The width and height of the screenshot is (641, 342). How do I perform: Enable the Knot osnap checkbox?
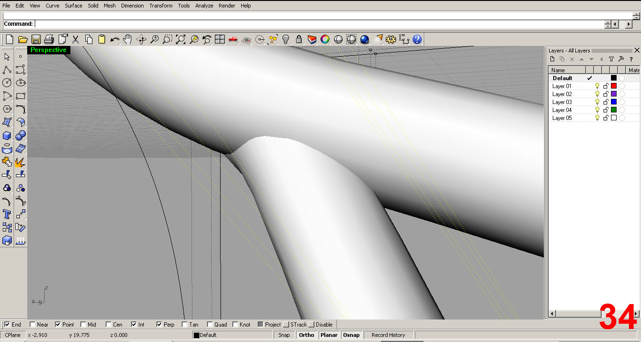(x=235, y=324)
